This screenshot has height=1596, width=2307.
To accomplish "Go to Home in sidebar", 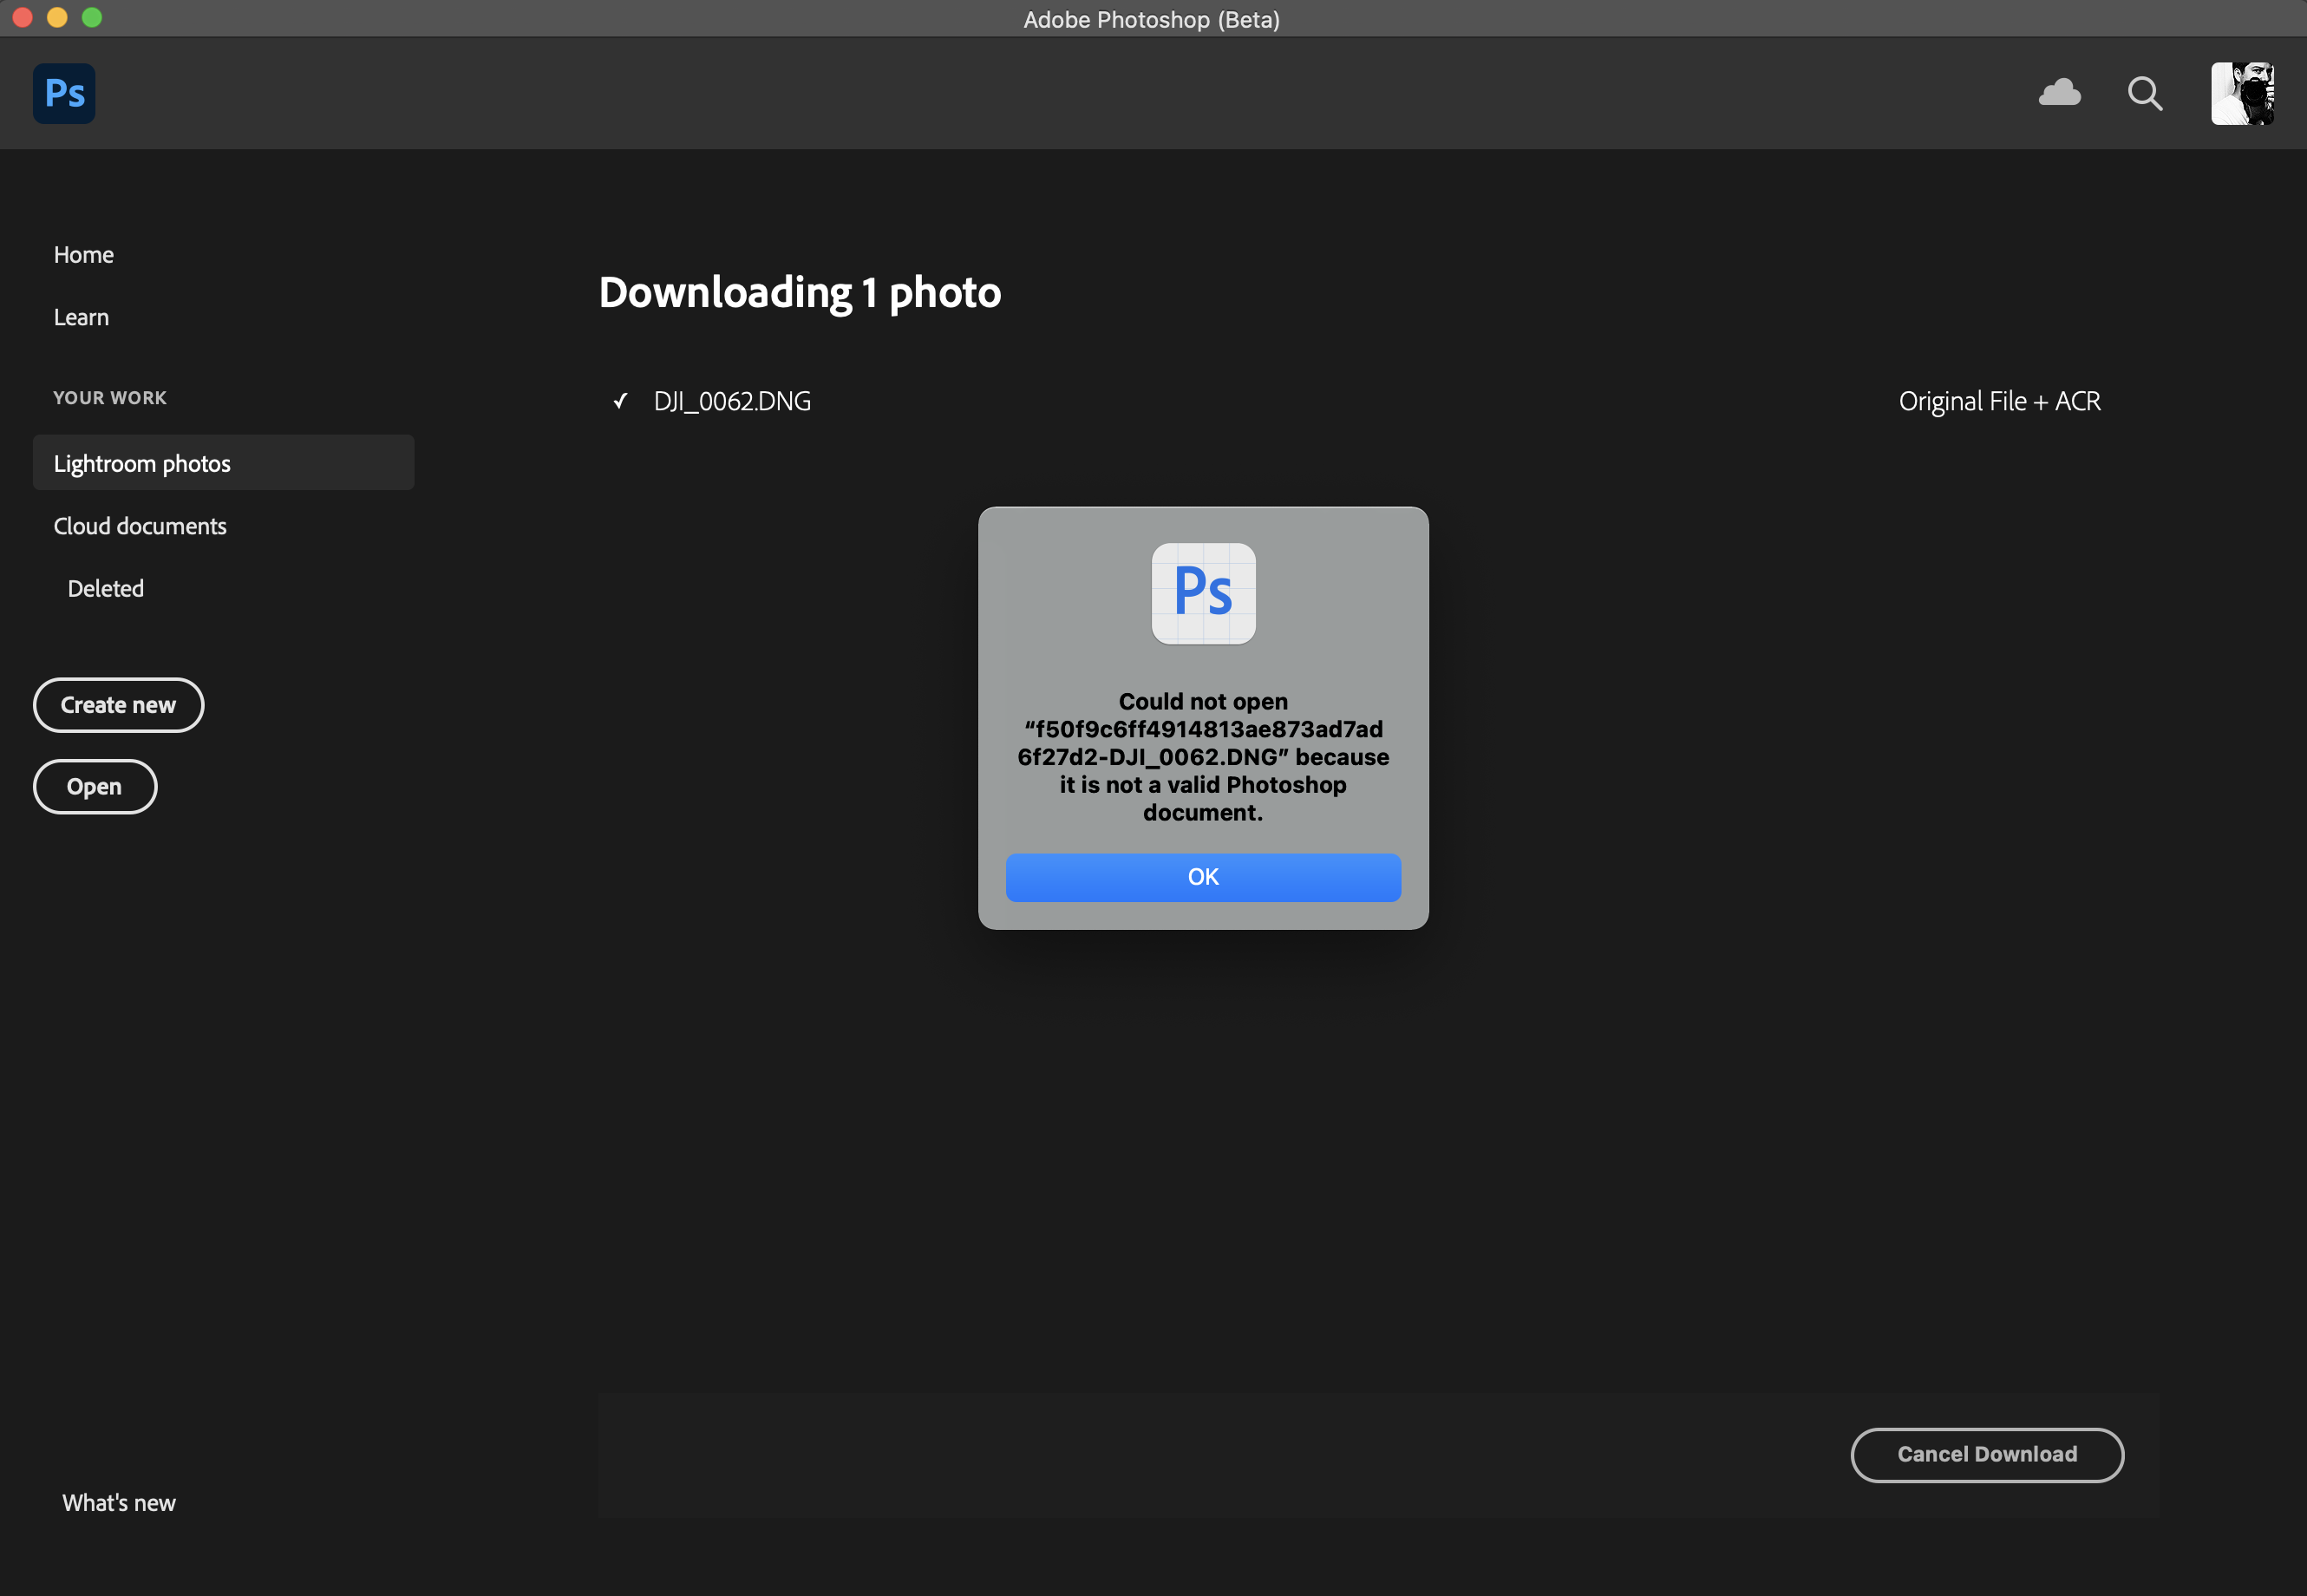I will point(84,255).
